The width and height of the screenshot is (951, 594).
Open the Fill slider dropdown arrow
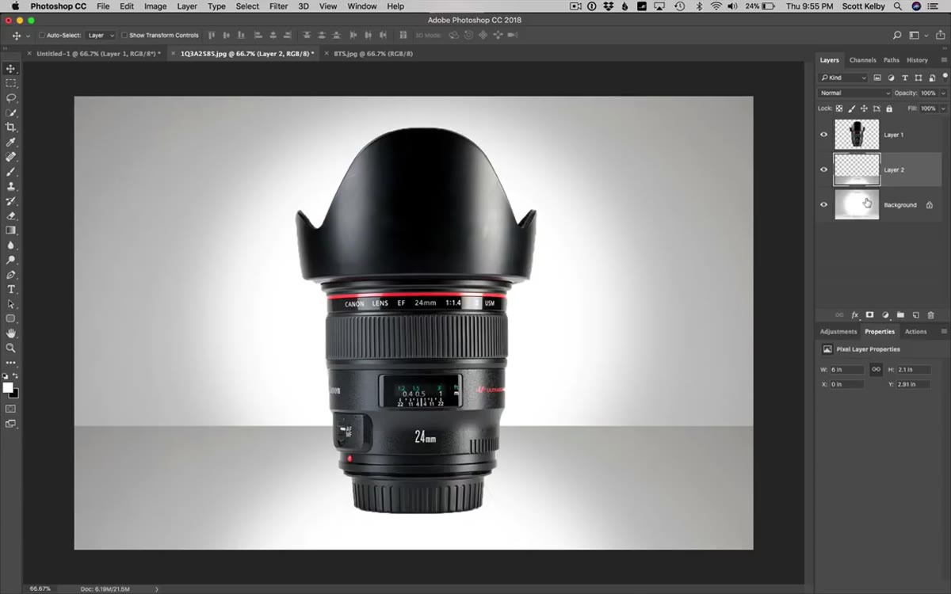942,109
